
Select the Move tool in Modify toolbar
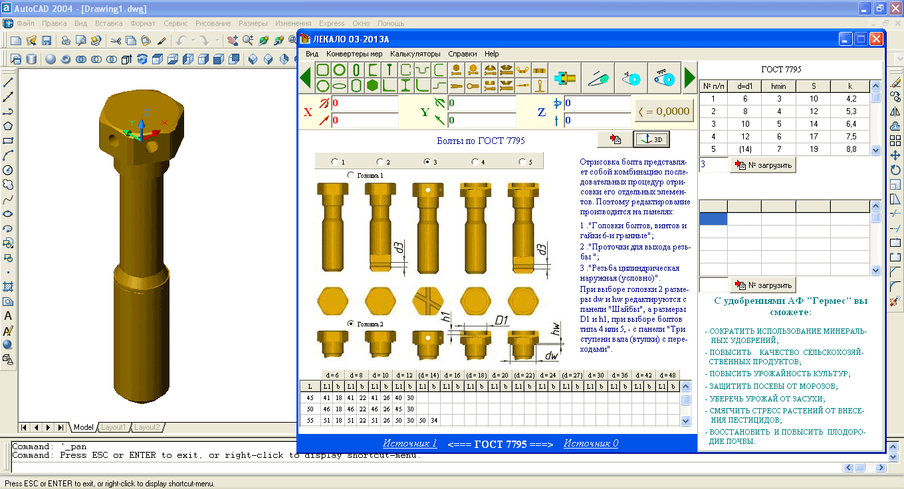pyautogui.click(x=895, y=155)
